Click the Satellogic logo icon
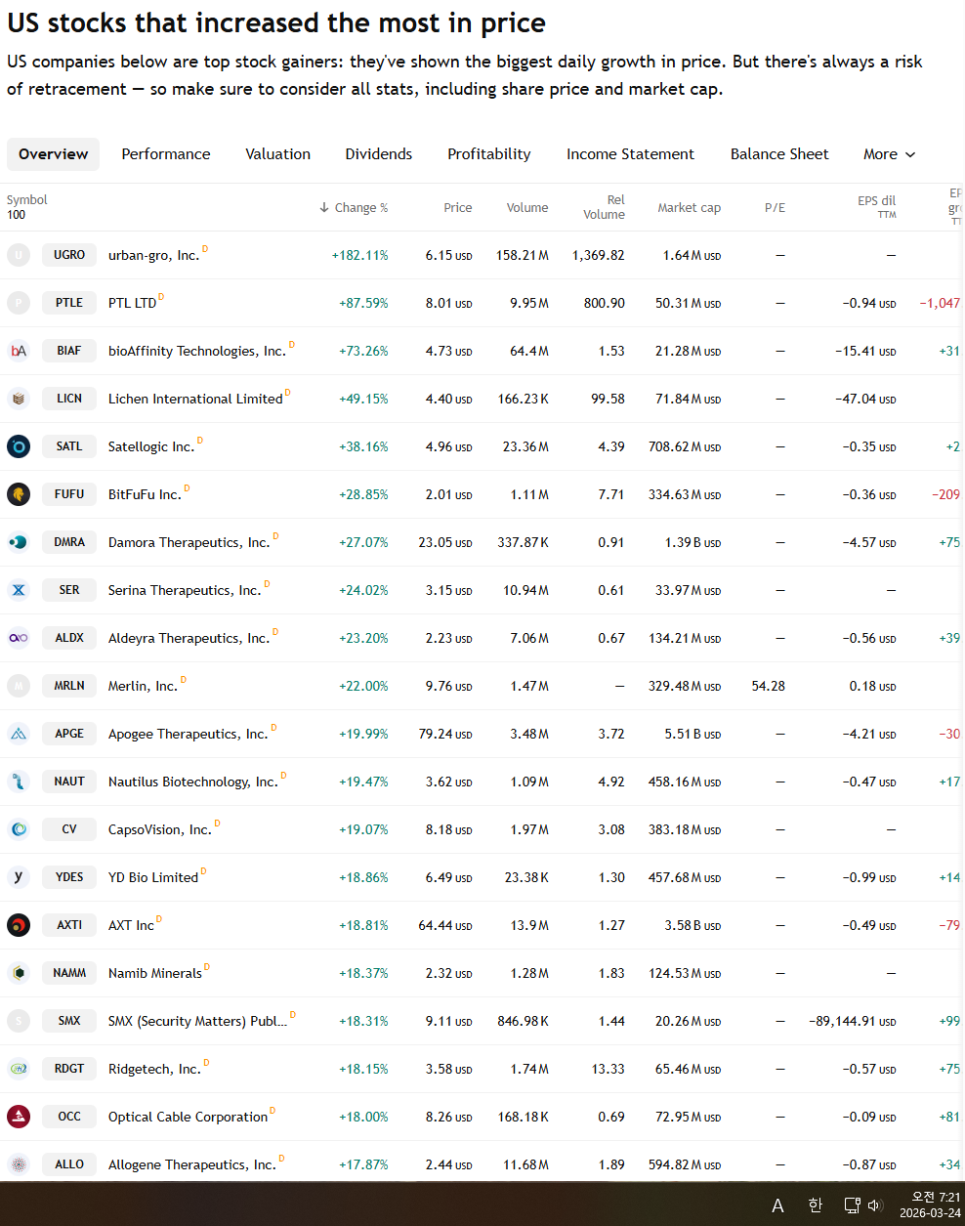The height and width of the screenshot is (1226, 965). click(19, 446)
